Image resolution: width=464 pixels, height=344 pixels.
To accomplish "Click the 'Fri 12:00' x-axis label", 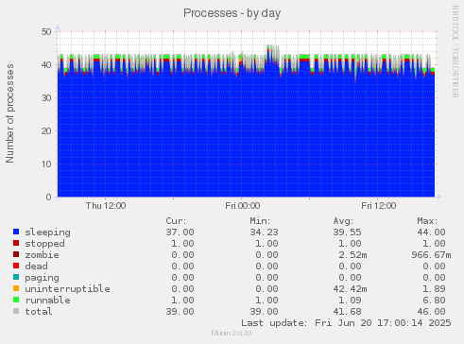I will 379,206.
